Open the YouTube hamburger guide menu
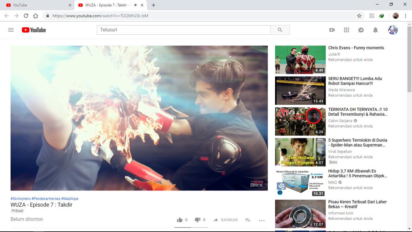 [x=11, y=30]
